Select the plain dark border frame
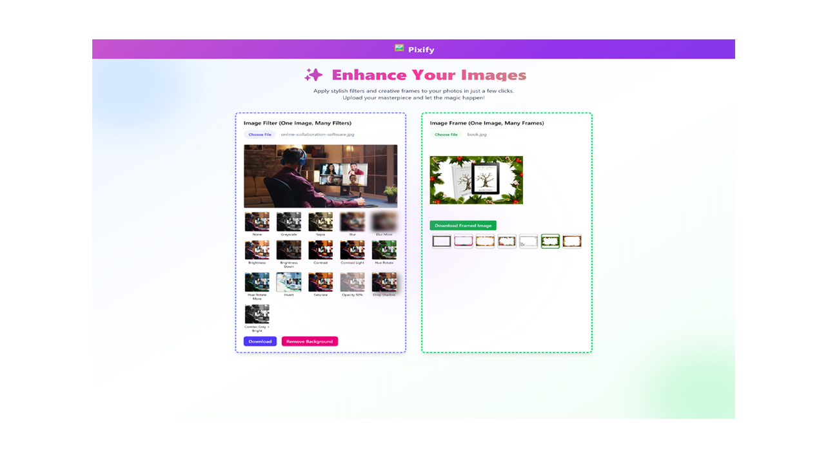Screen dimensions: 819x464 (x=442, y=241)
